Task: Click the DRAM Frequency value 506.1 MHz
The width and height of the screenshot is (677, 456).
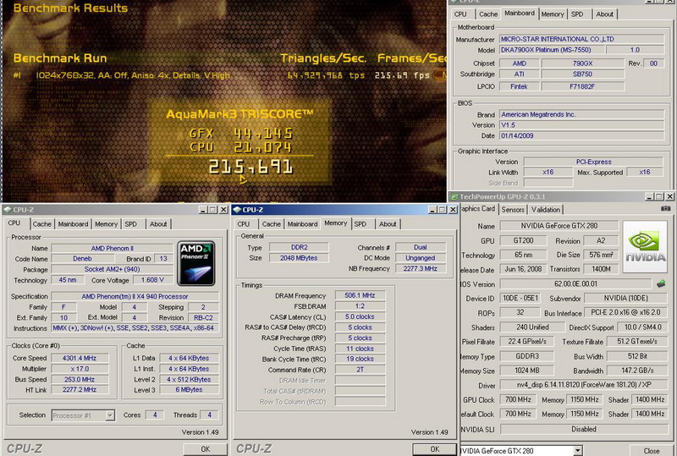Action: click(x=361, y=295)
